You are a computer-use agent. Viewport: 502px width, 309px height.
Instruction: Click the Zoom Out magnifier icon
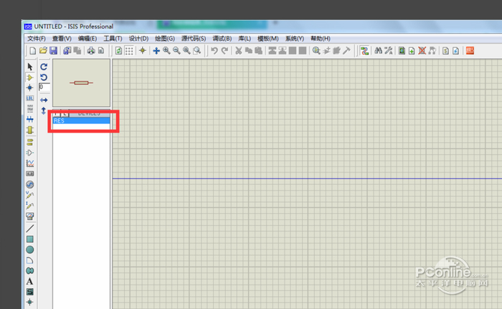point(176,51)
